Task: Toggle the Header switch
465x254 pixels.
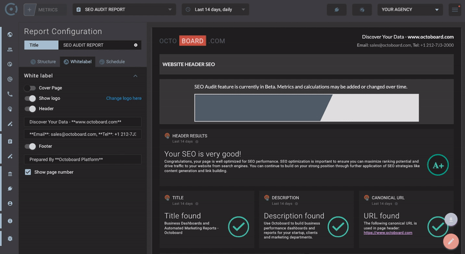Action: (30, 108)
